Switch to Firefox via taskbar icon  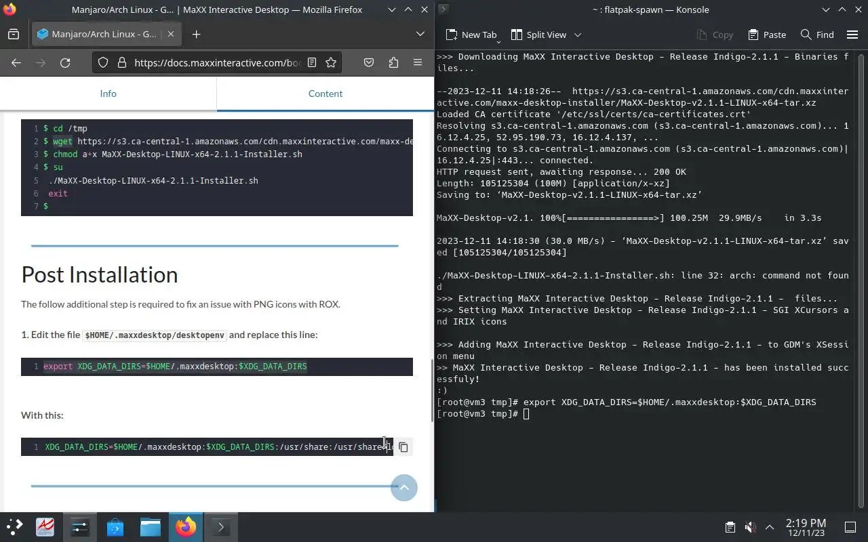point(186,527)
